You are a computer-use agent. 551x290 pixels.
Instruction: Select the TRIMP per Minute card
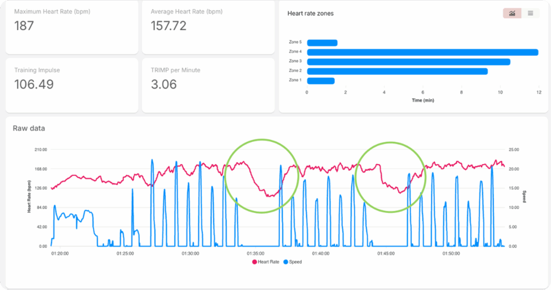(x=208, y=85)
